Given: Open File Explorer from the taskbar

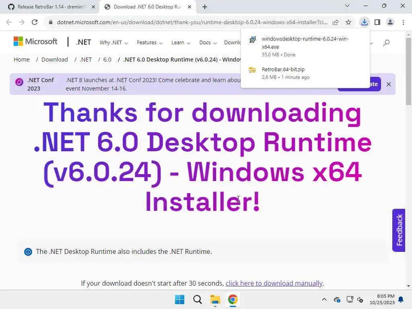Looking at the screenshot, I should 215,299.
